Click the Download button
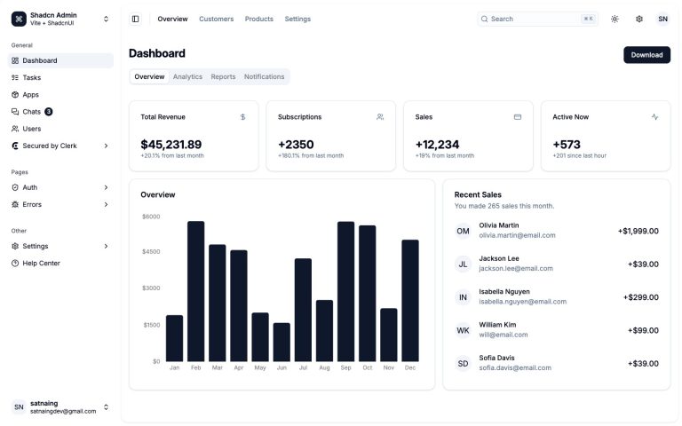682x426 pixels. tap(646, 55)
